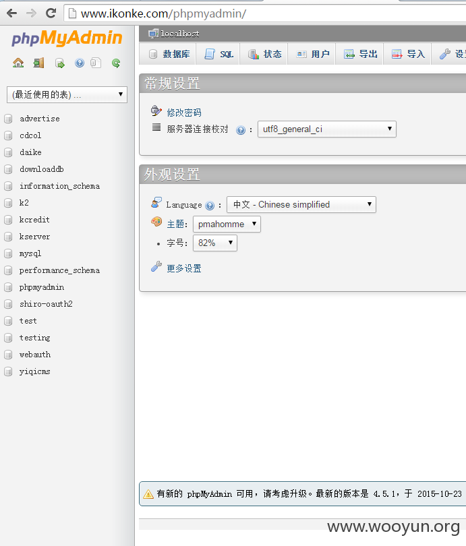Open the Language dropdown showing Chinese simplified
Screen dimensions: 466x546
click(301, 204)
